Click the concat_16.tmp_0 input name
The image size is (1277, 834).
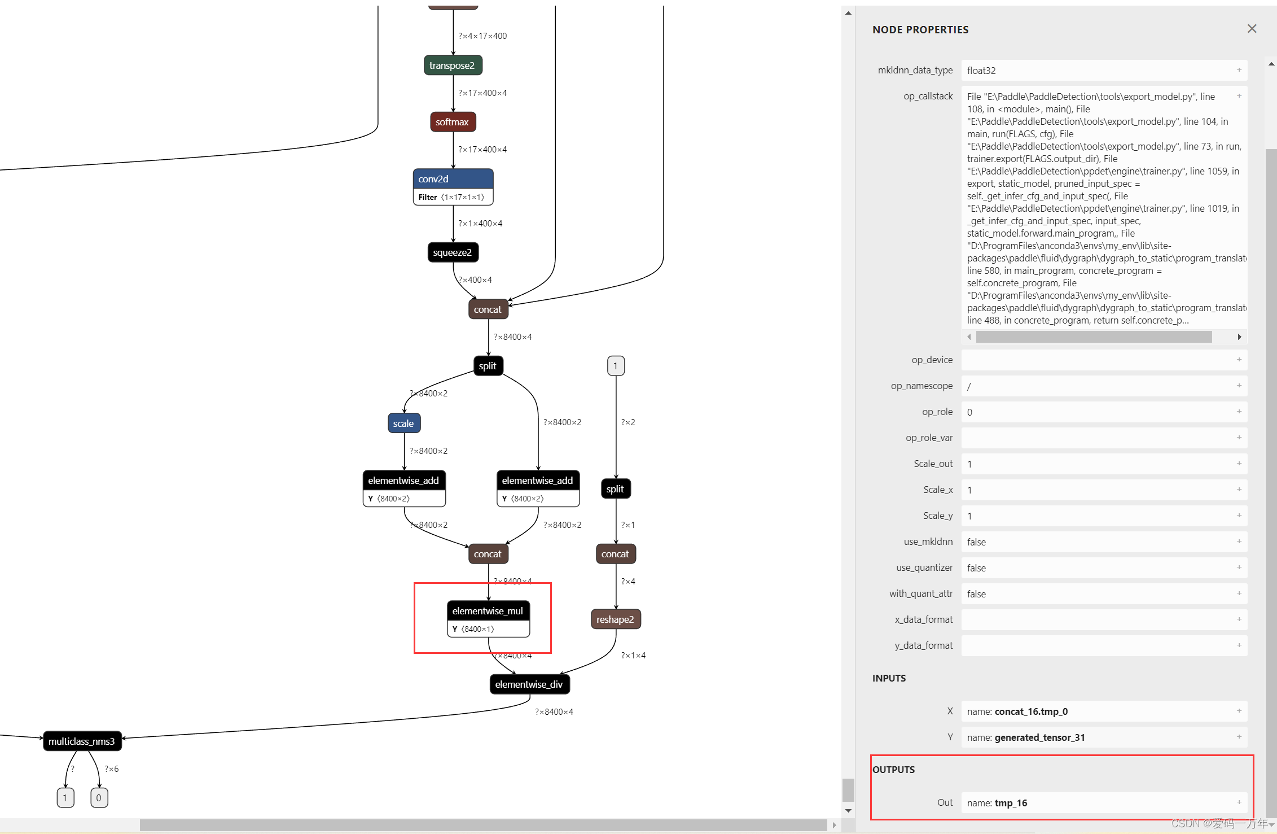(x=1031, y=711)
